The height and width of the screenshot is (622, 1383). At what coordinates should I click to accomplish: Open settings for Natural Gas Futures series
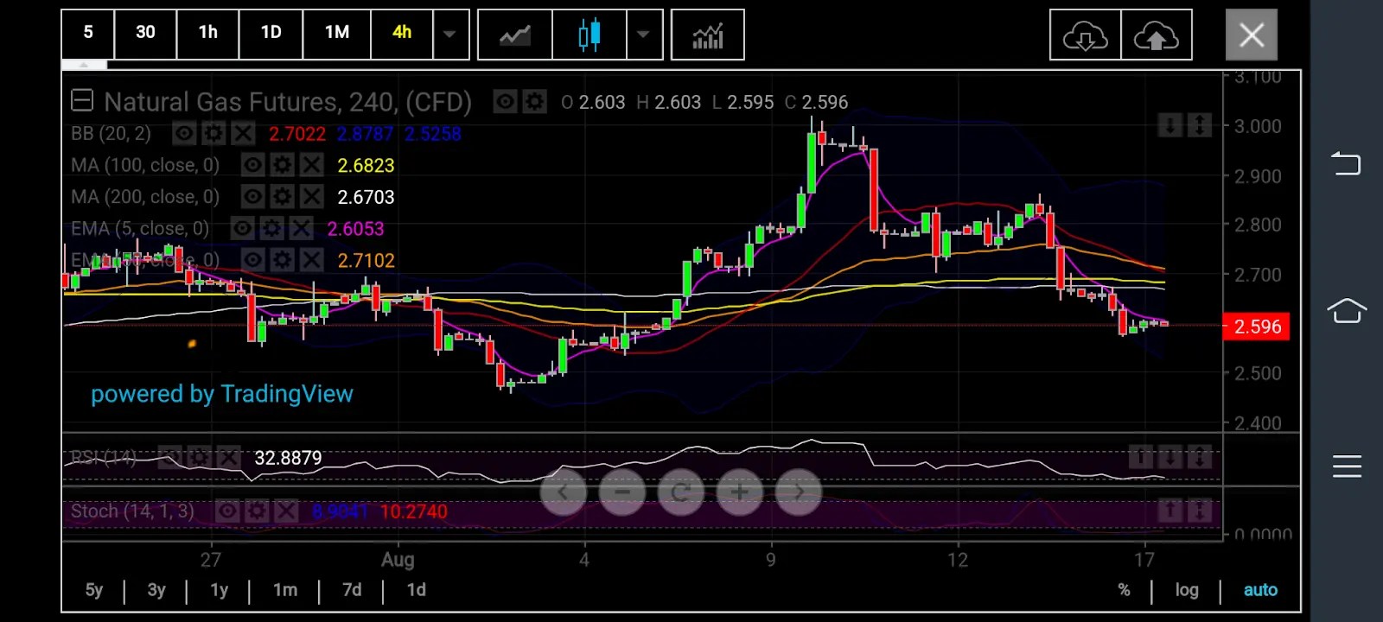click(x=535, y=102)
